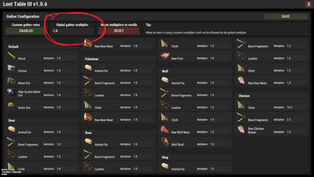Click the Stones item icon
Screen dimensions: 314x177
[x=12, y=68]
